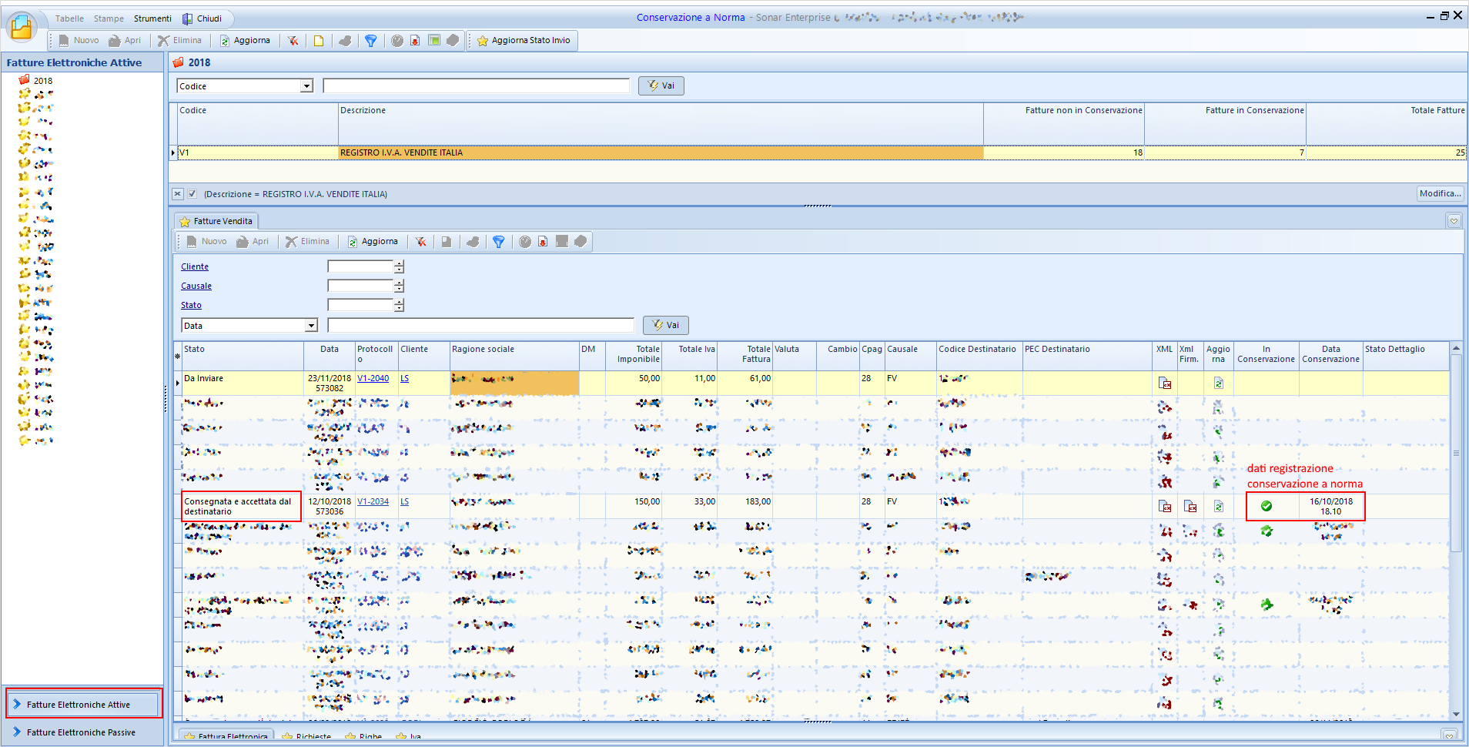Click the Cliente field spinner
Screen dimensions: 1469x747
[x=399, y=266]
